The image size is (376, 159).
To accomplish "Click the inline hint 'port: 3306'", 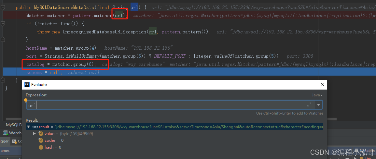I will (x=300, y=56).
